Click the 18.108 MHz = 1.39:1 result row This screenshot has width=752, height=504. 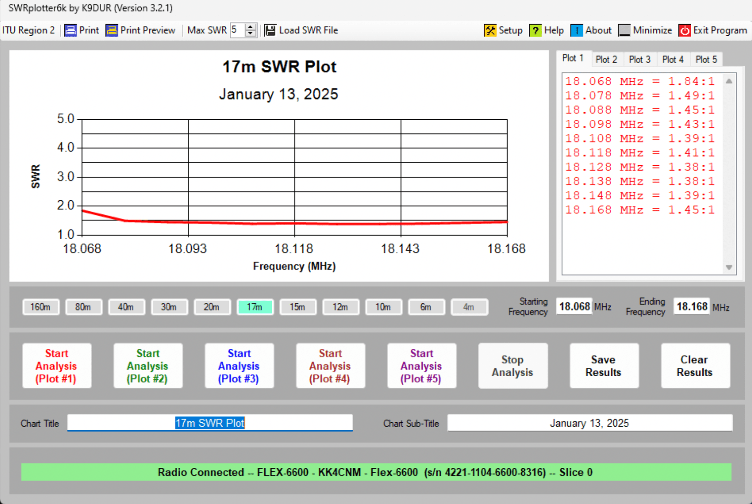click(x=640, y=139)
